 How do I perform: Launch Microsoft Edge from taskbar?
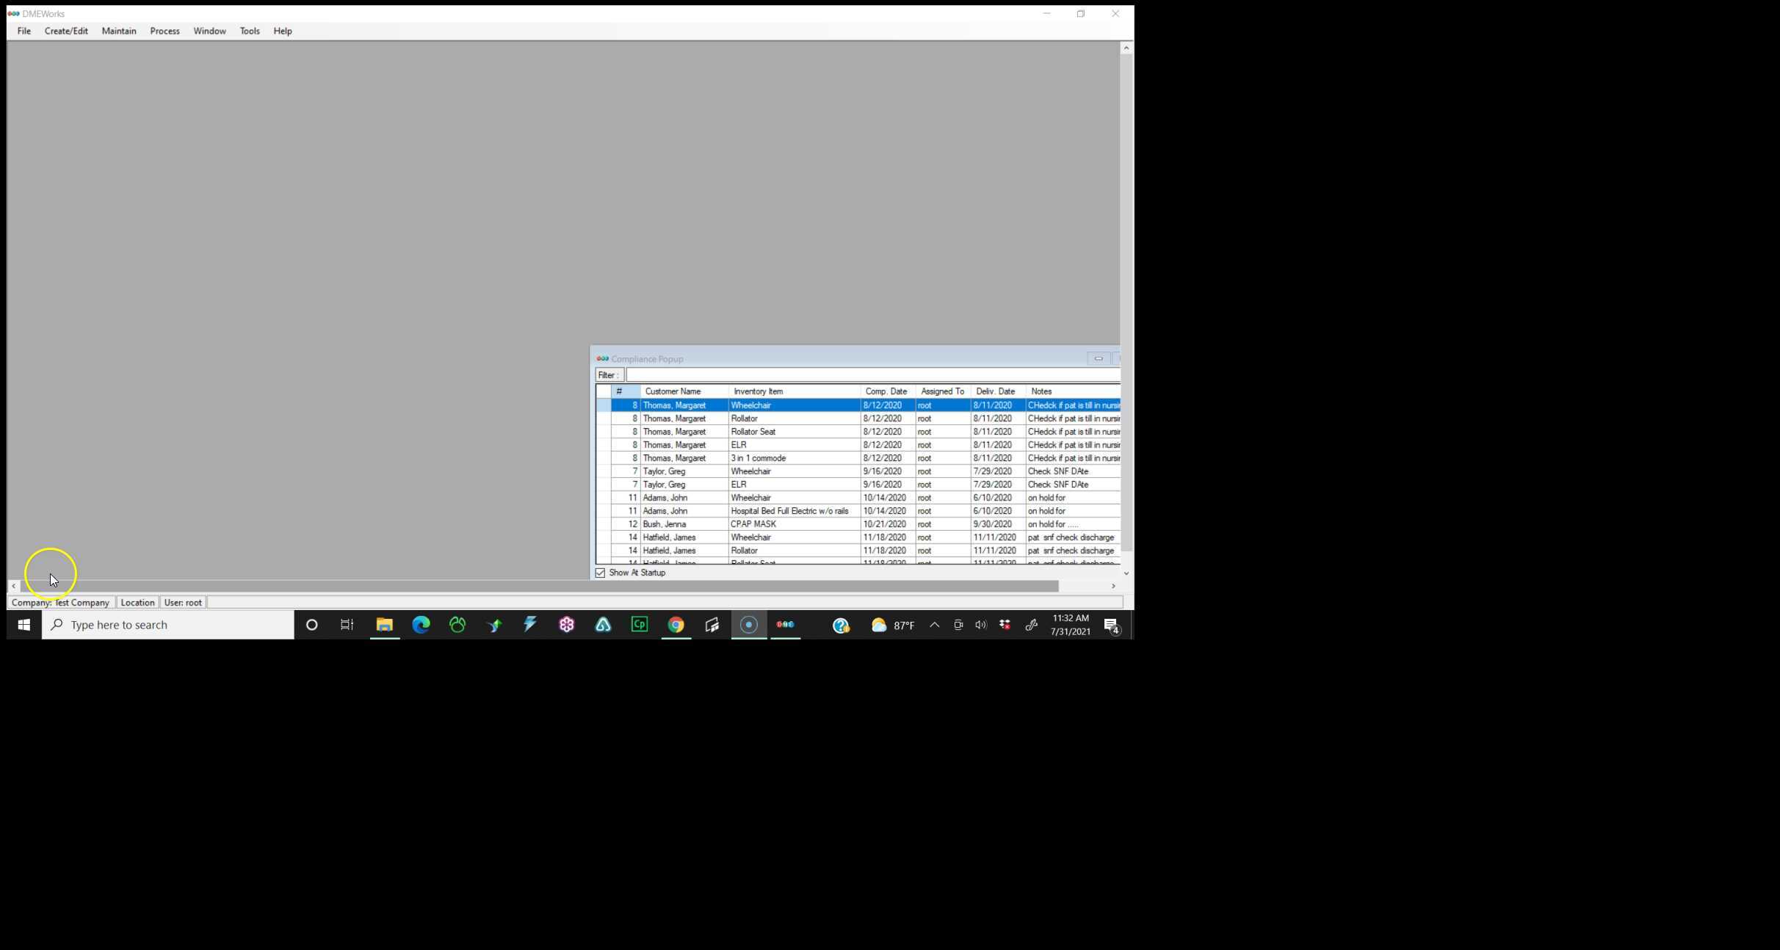421,625
